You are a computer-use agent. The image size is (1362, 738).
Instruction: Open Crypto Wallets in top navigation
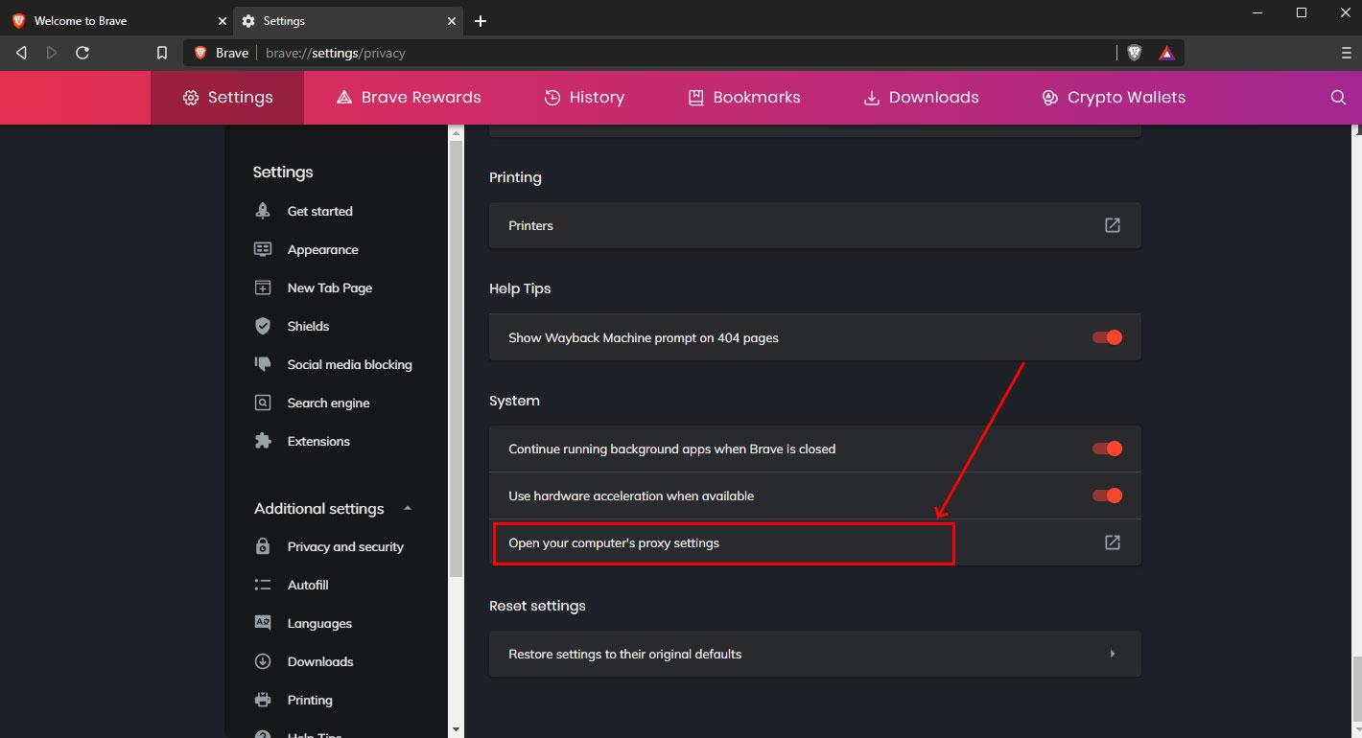[1114, 97]
